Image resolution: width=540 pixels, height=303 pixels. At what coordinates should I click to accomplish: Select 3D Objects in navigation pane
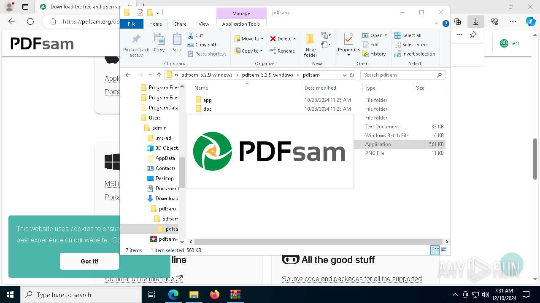point(163,148)
